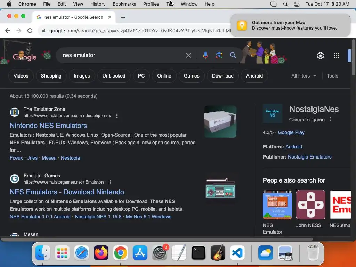Follow the Mesen sitelink
The image size is (356, 267).
pyautogui.click(x=49, y=158)
